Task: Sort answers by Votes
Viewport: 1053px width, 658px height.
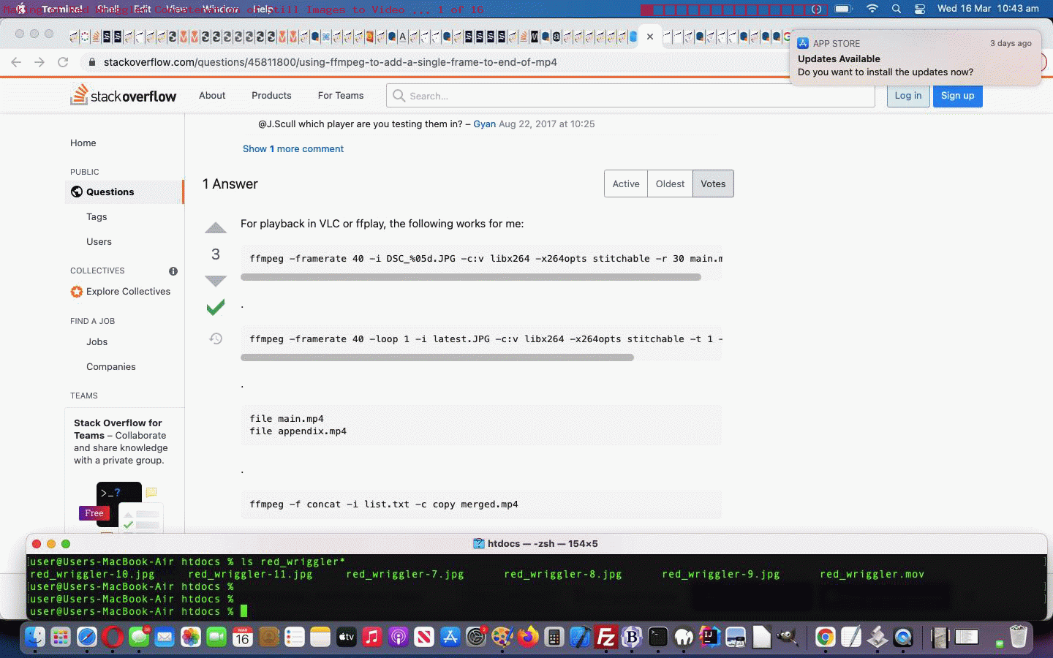Action: [x=713, y=184]
